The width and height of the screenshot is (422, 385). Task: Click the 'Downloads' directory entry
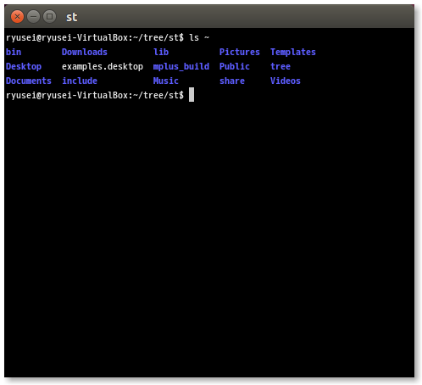coord(85,52)
